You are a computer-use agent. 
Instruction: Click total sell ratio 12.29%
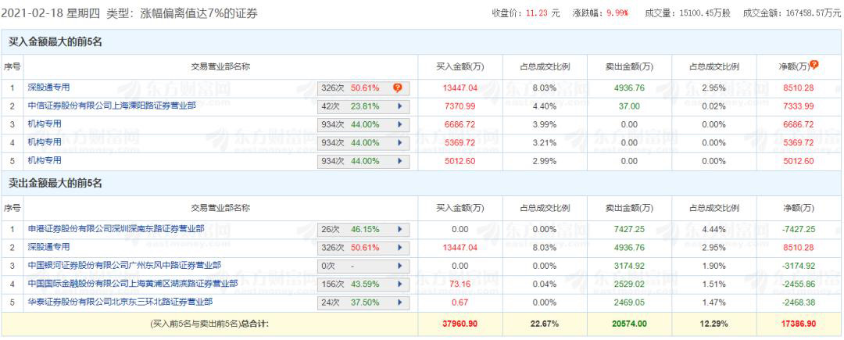[714, 324]
